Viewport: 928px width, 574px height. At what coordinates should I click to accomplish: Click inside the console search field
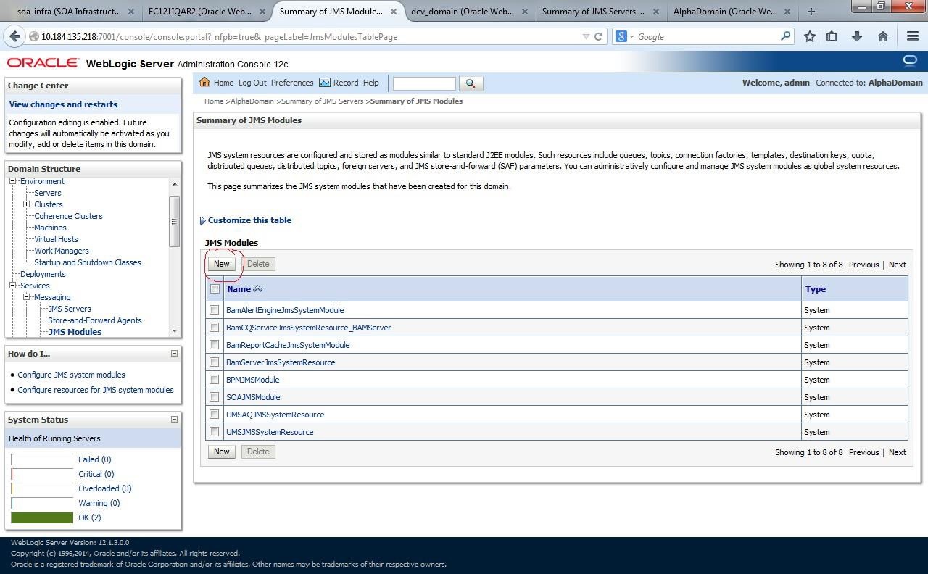[424, 83]
